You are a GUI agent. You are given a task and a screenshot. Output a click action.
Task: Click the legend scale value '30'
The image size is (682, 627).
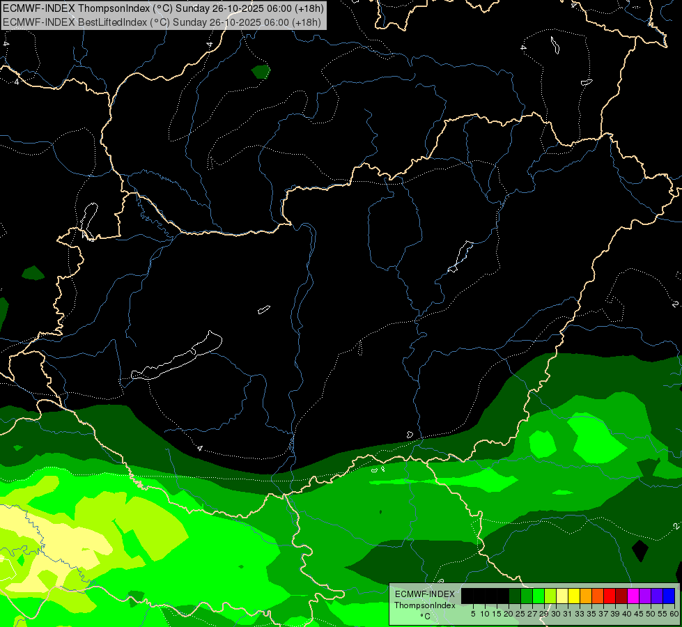[x=556, y=614]
